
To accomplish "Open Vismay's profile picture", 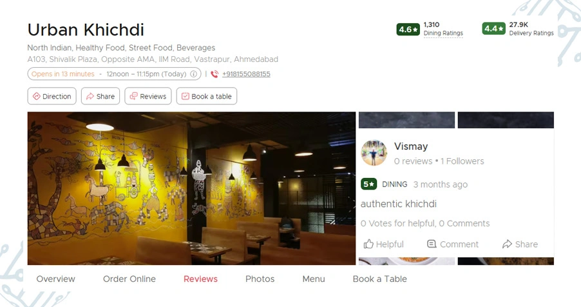I will [x=374, y=153].
